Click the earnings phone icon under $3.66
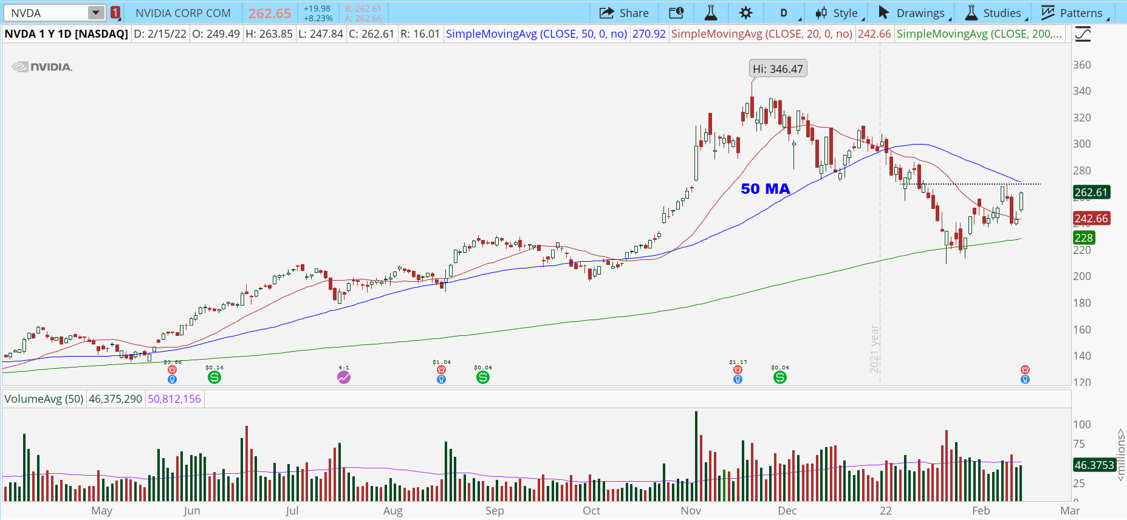 [x=172, y=369]
